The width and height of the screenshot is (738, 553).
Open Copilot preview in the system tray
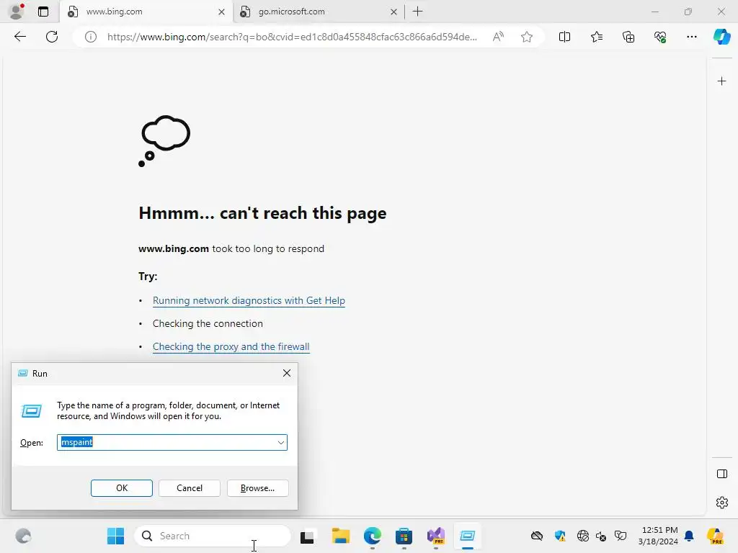715,536
